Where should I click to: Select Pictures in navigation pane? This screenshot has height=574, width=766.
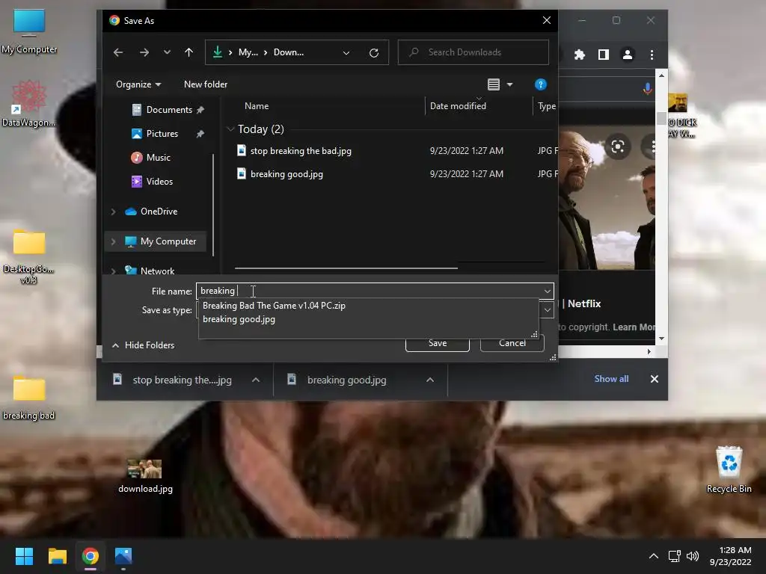coord(162,134)
